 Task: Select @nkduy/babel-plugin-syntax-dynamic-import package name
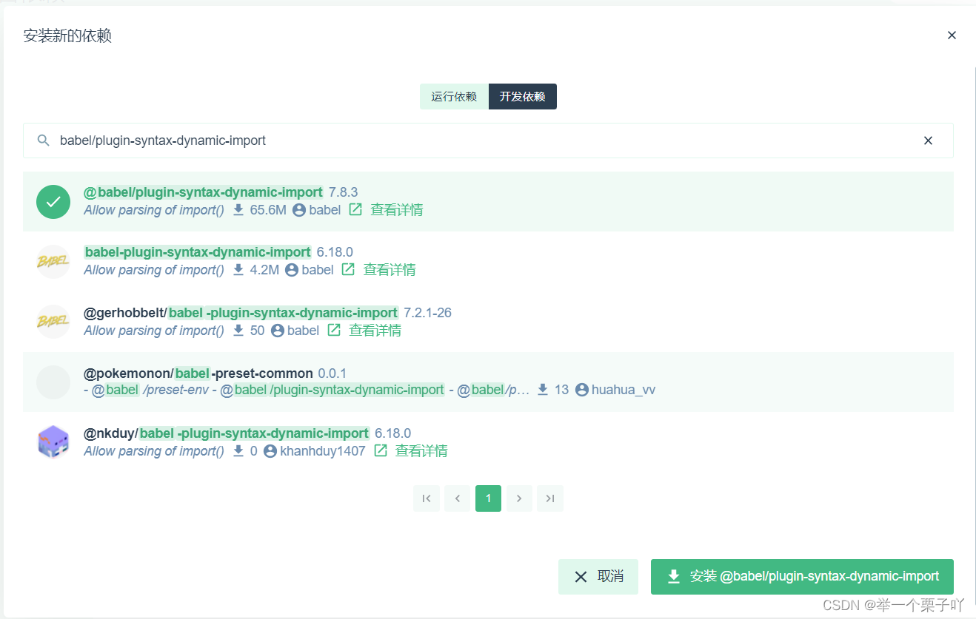[227, 433]
